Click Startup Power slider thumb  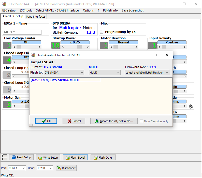pyautogui.click(x=79, y=47)
